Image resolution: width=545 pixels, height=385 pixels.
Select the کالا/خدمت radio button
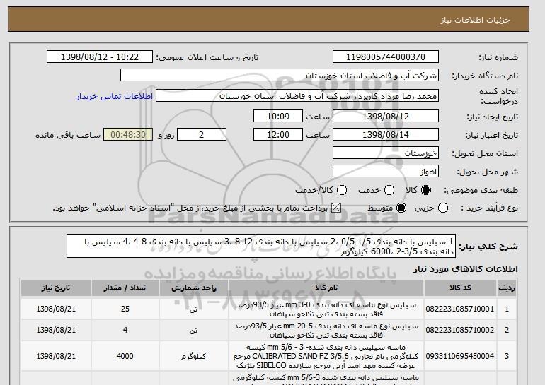342,190
